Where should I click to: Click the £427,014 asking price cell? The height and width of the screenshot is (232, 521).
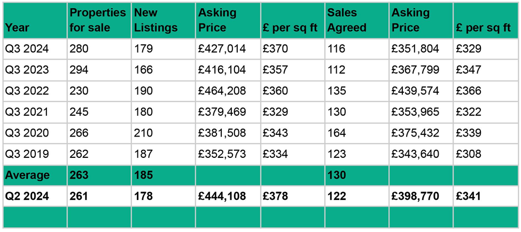click(222, 49)
